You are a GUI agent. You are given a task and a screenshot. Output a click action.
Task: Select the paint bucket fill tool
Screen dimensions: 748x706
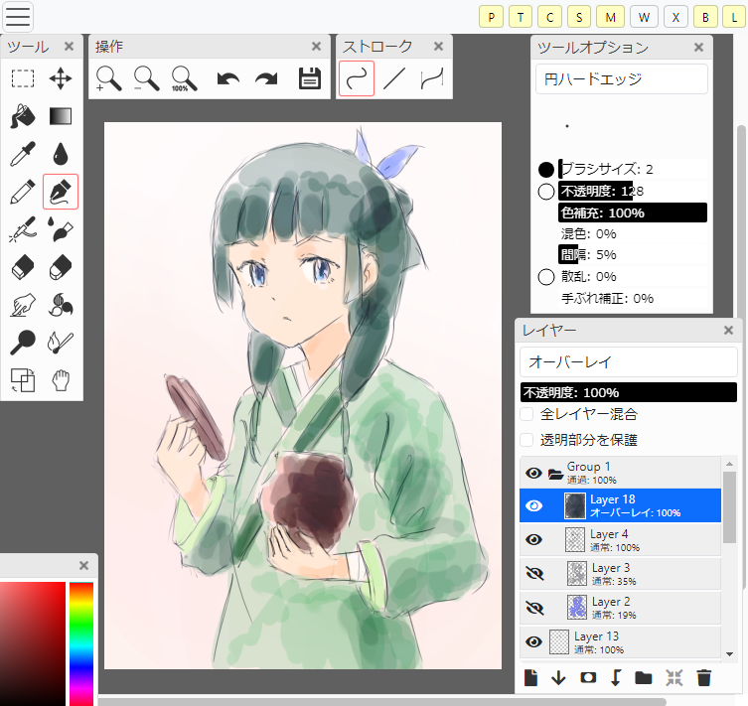23,116
